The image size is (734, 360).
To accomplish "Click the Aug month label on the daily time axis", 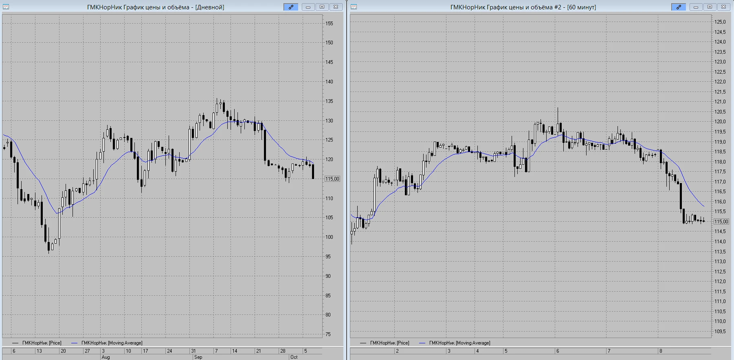I will click(105, 357).
